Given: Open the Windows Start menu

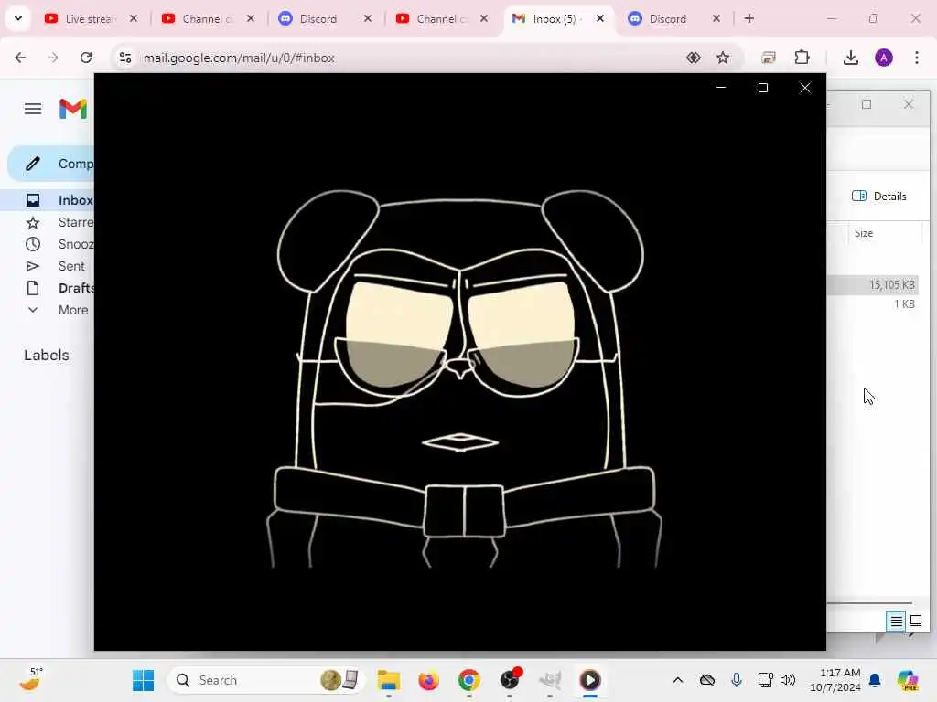Looking at the screenshot, I should click(143, 680).
